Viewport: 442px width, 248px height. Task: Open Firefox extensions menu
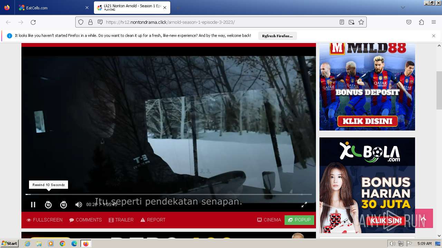421,22
